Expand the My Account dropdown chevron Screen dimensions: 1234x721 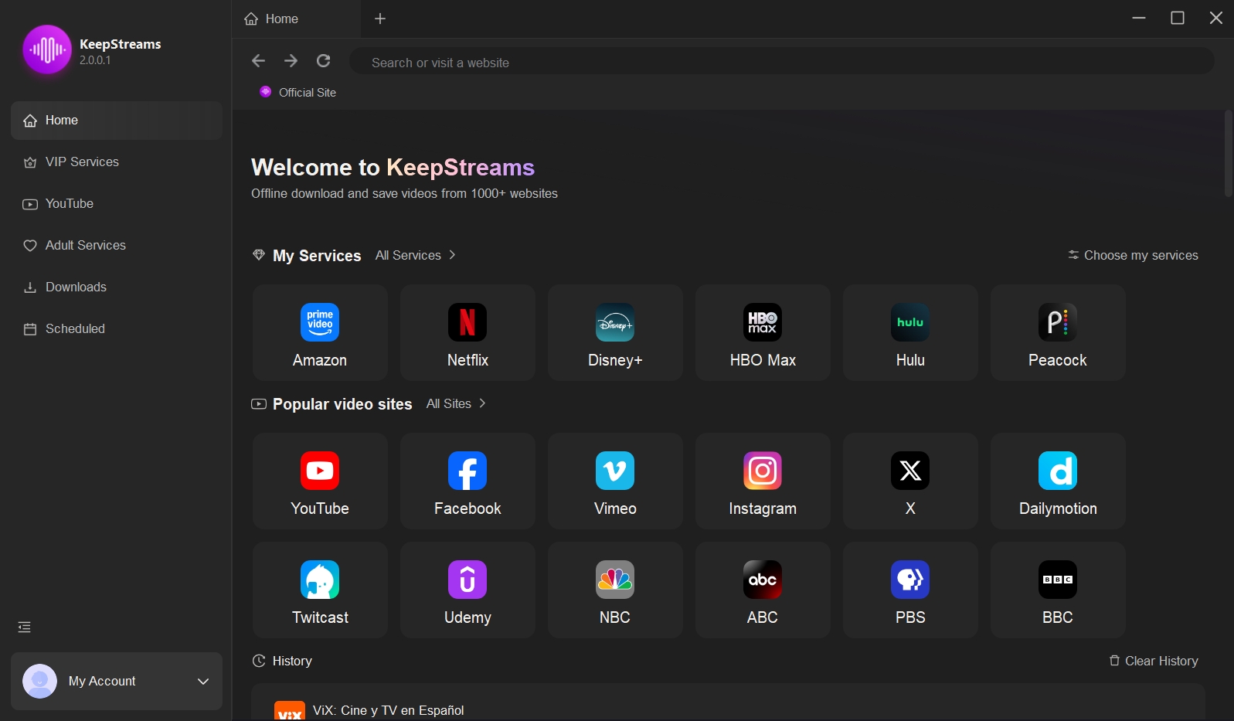click(203, 681)
